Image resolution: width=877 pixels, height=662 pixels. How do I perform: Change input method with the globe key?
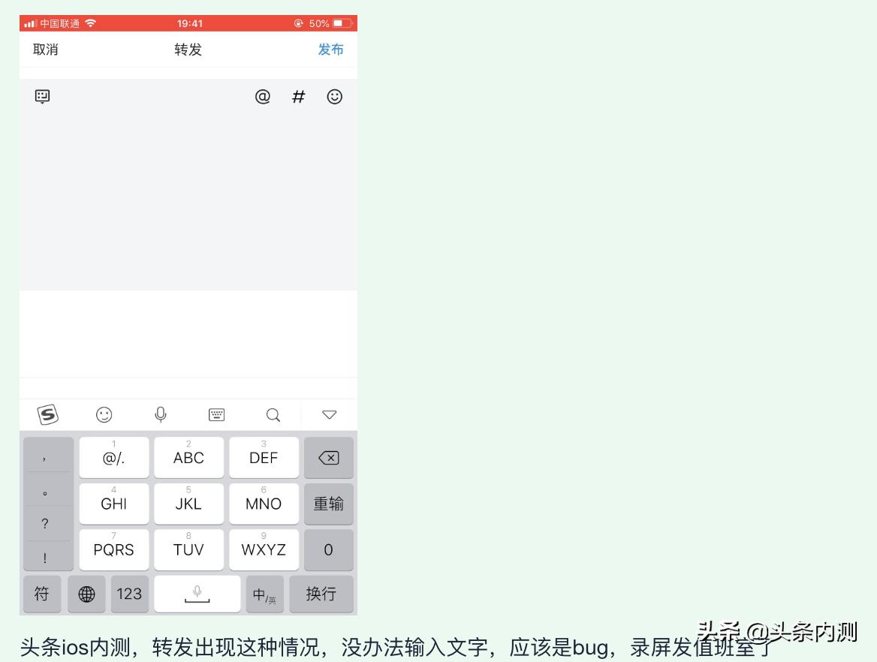86,594
